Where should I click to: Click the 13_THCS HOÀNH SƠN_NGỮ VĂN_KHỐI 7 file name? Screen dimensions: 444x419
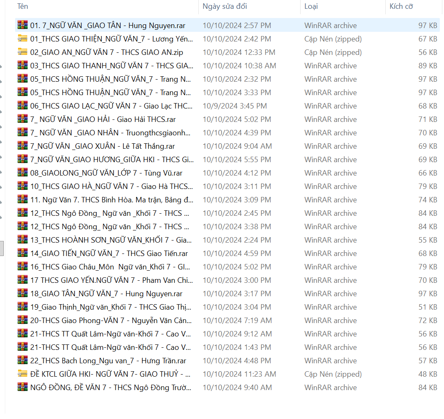[x=111, y=240]
